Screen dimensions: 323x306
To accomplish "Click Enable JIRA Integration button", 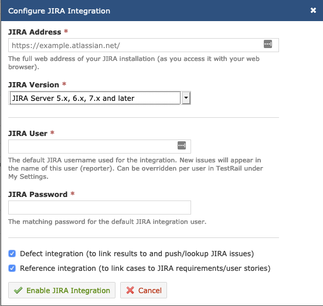I will point(62,290).
